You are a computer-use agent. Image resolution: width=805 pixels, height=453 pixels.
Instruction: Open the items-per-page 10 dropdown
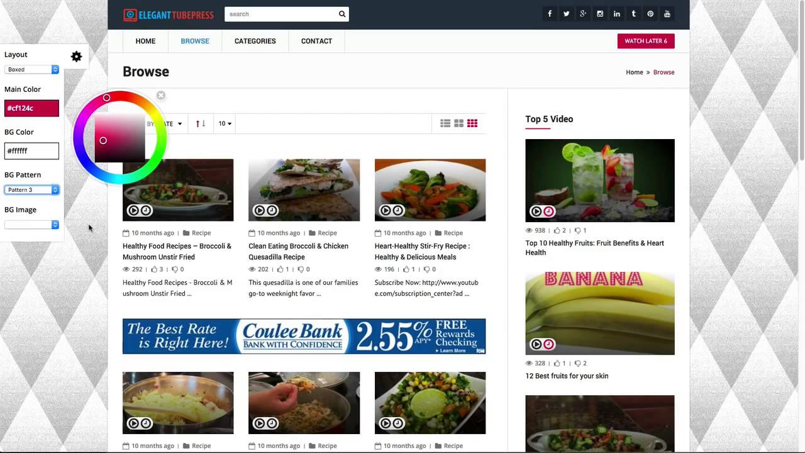coord(225,124)
